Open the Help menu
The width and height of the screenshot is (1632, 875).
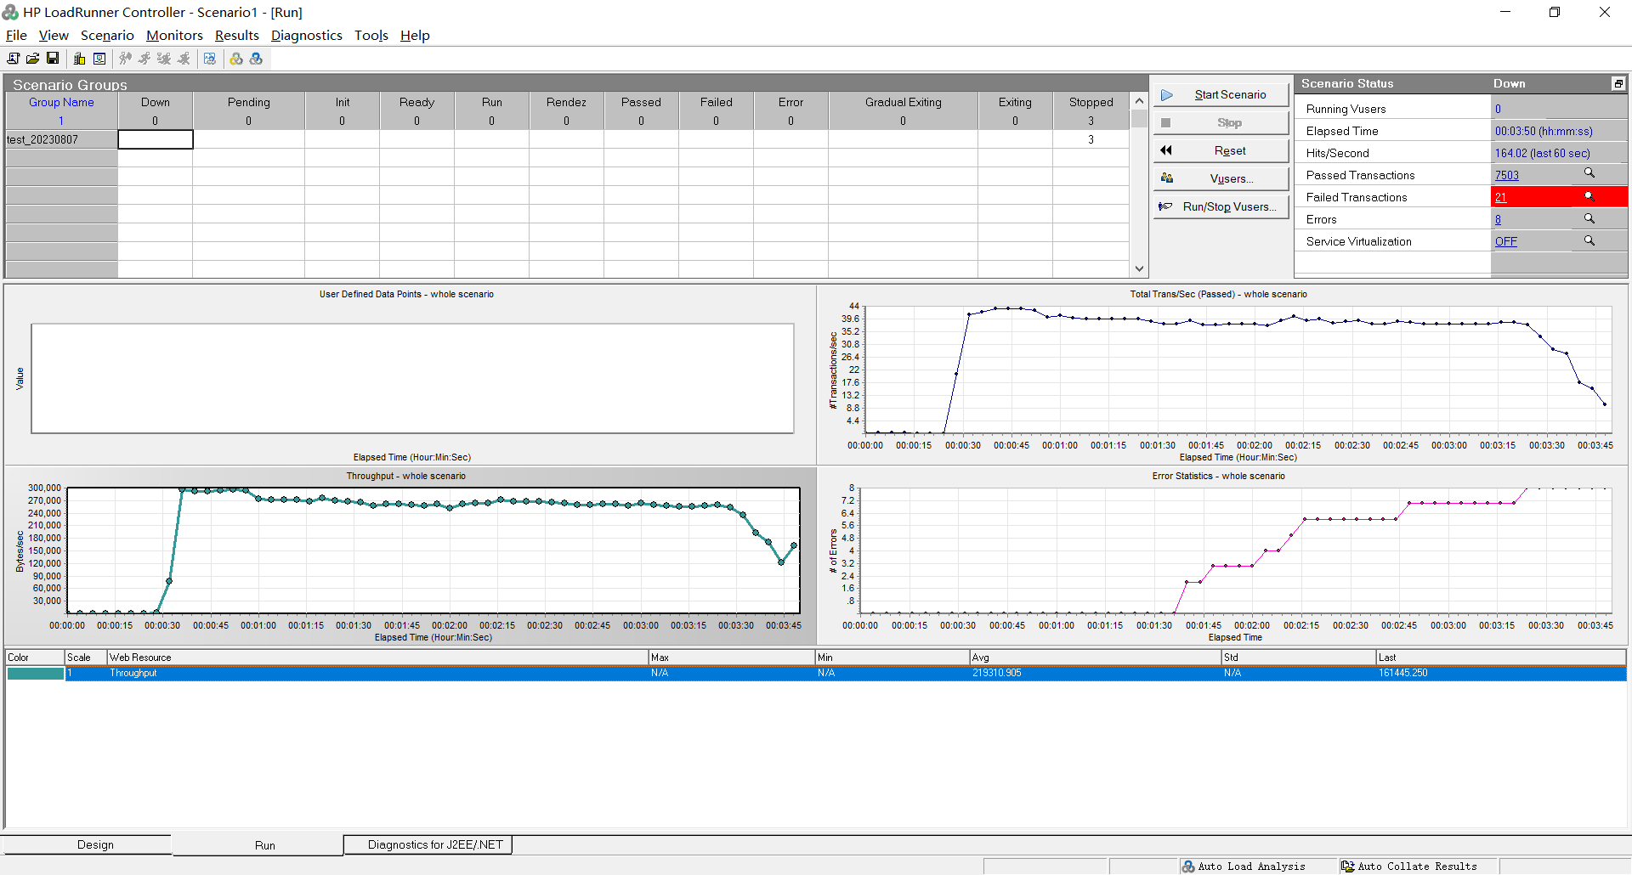[415, 36]
